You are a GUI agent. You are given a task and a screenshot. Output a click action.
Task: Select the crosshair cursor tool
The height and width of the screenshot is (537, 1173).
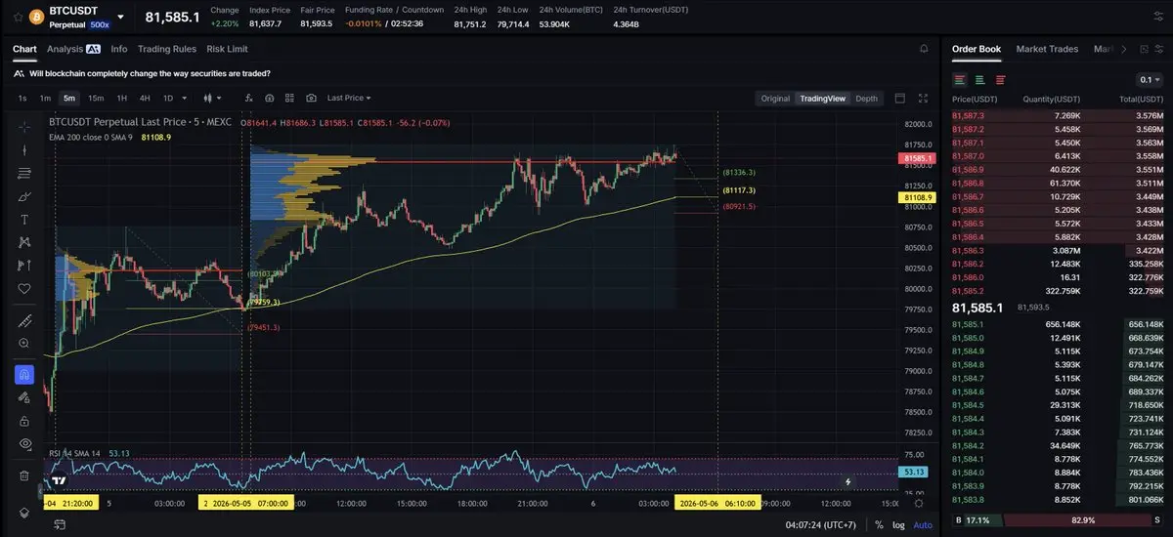click(x=24, y=127)
